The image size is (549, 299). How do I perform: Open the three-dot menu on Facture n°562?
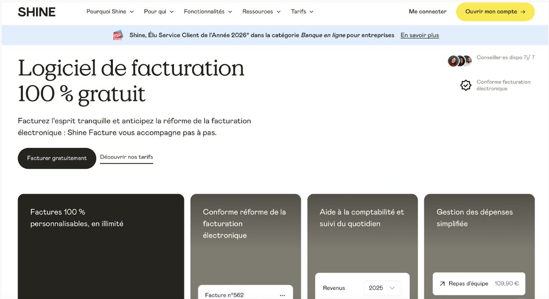(x=283, y=294)
